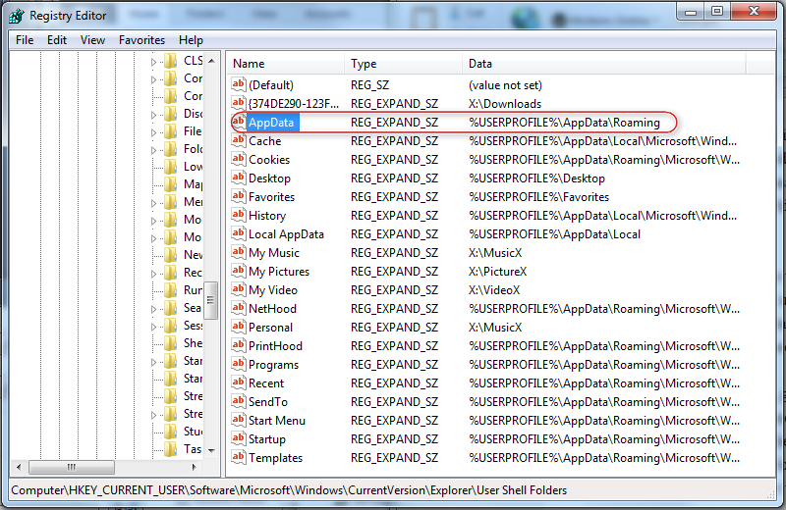Image resolution: width=786 pixels, height=510 pixels.
Task: Click the SendTo value's string icon
Action: pos(238,402)
